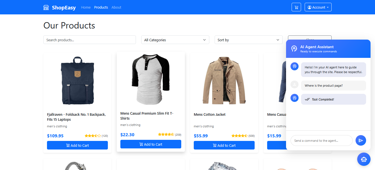Open the raglan T-shirt product image
This screenshot has height=170, width=375.
click(x=151, y=79)
